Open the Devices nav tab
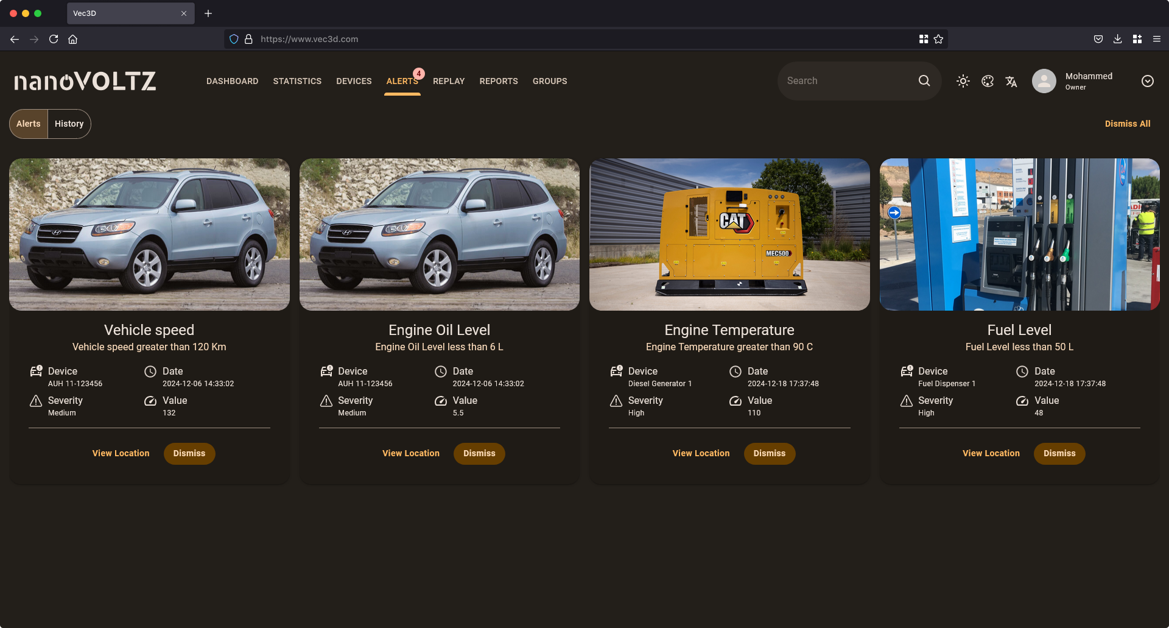 (354, 81)
